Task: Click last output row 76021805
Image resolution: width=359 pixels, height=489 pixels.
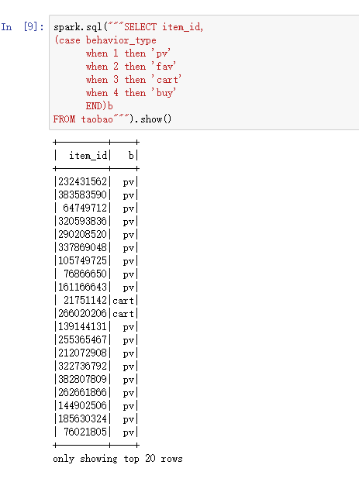Action: coord(96,432)
